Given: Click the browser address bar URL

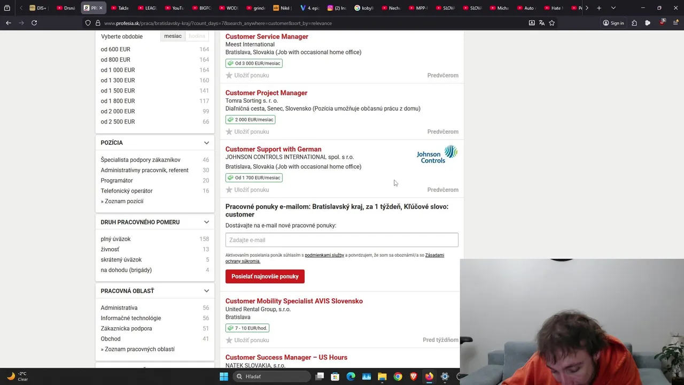Looking at the screenshot, I should point(218,23).
